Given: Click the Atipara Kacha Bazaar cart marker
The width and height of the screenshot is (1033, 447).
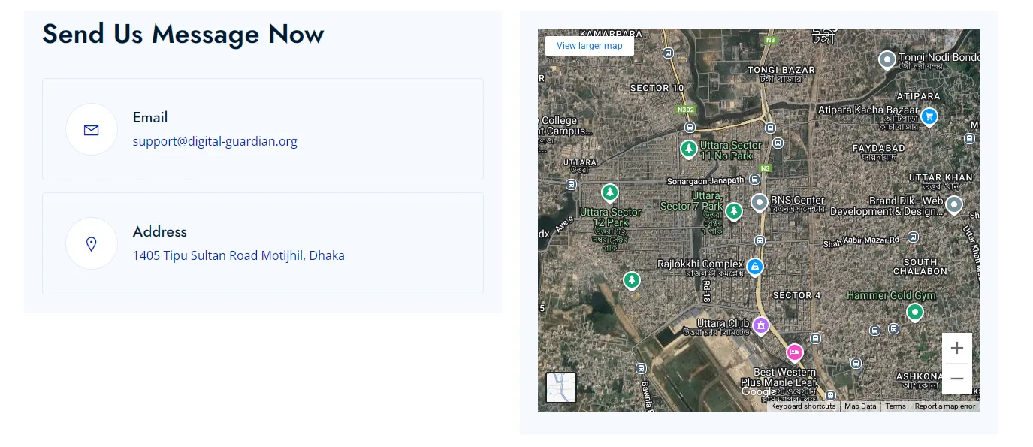Looking at the screenshot, I should [x=929, y=116].
